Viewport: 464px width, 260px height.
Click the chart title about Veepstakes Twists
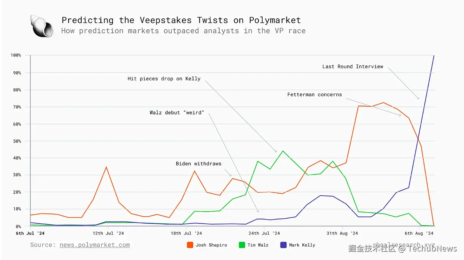tap(181, 20)
